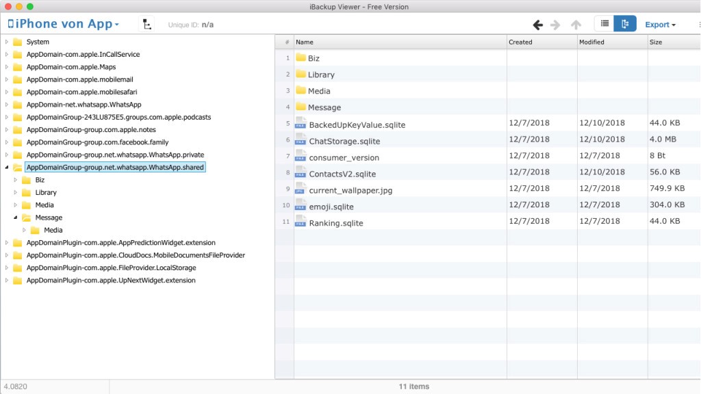The image size is (701, 394).
Task: Sort by Name column header
Action: (400, 42)
